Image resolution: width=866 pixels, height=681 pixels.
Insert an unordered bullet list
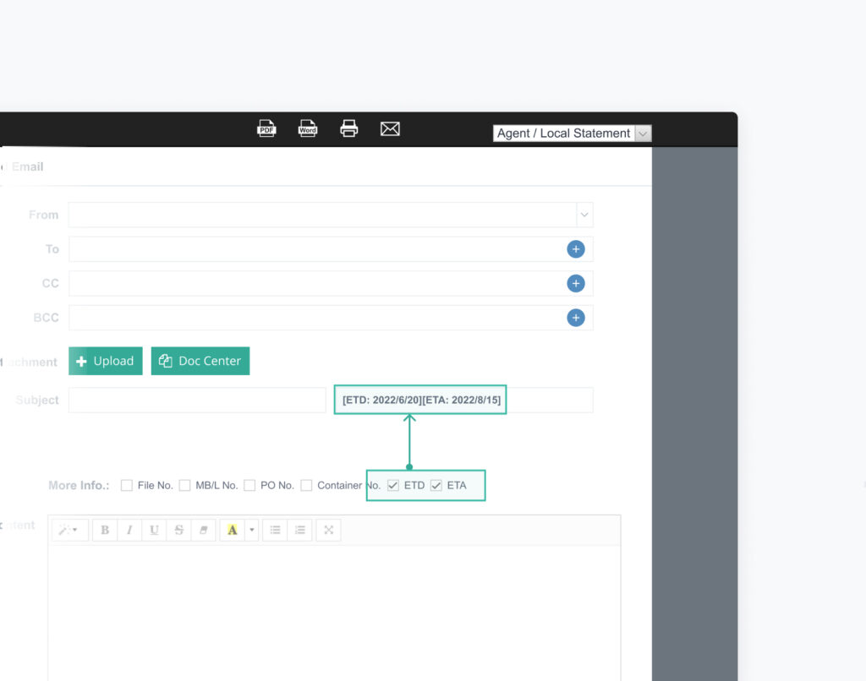coord(275,530)
